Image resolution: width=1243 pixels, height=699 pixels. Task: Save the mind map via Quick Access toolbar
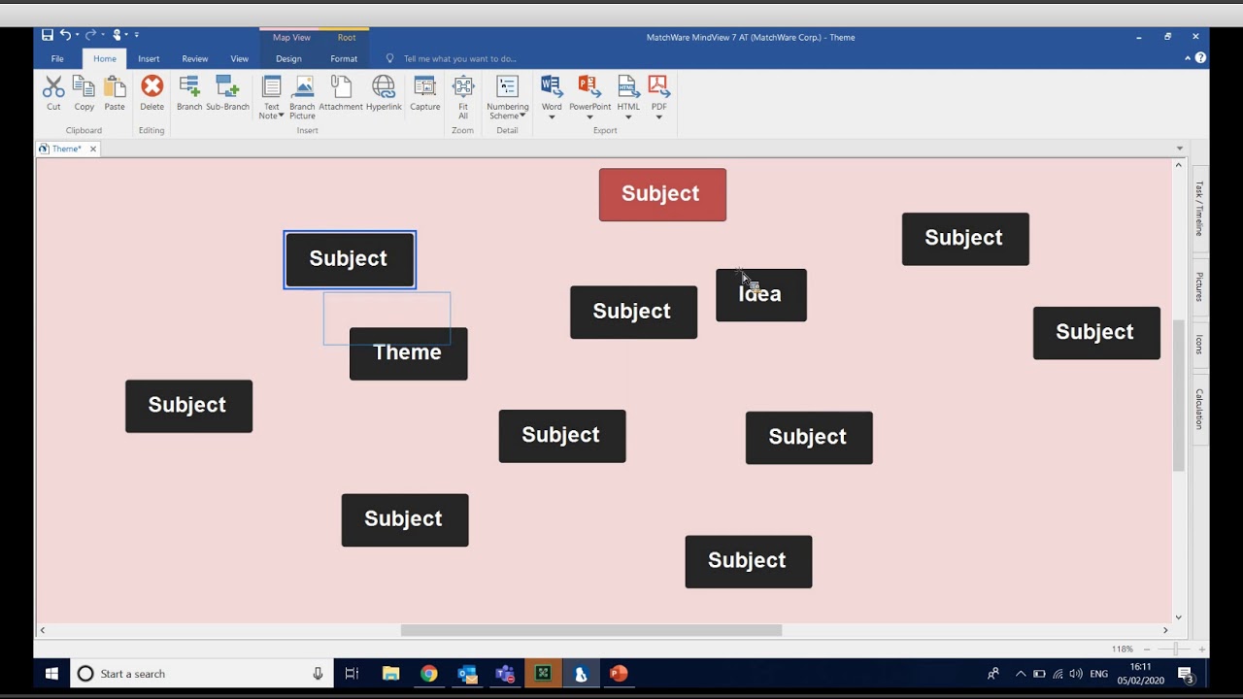[x=48, y=35]
